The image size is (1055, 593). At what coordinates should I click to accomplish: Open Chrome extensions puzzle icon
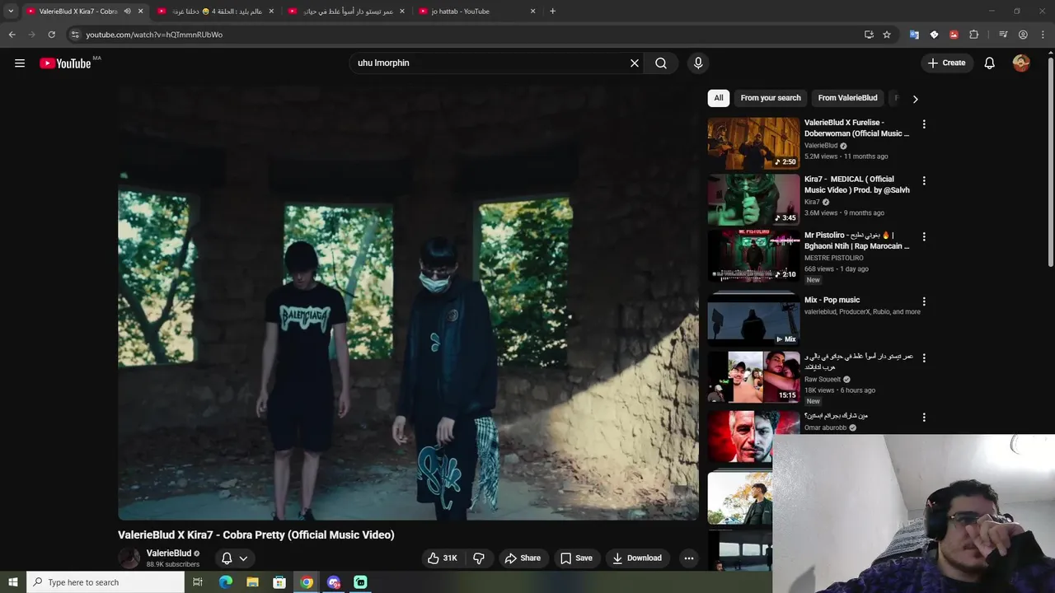(x=973, y=35)
